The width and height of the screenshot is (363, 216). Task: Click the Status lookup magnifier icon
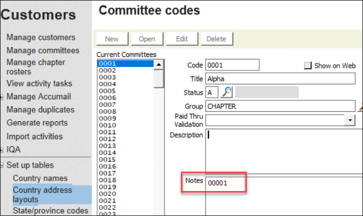pyautogui.click(x=227, y=92)
